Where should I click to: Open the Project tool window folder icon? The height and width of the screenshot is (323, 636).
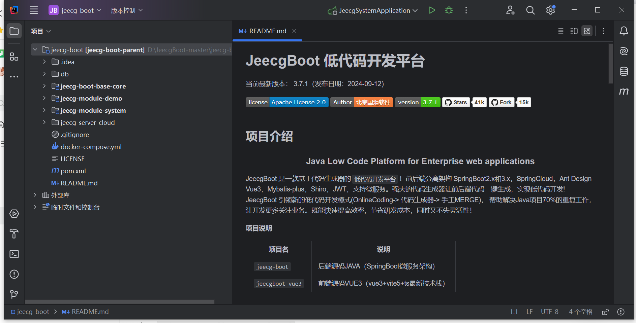(x=14, y=31)
